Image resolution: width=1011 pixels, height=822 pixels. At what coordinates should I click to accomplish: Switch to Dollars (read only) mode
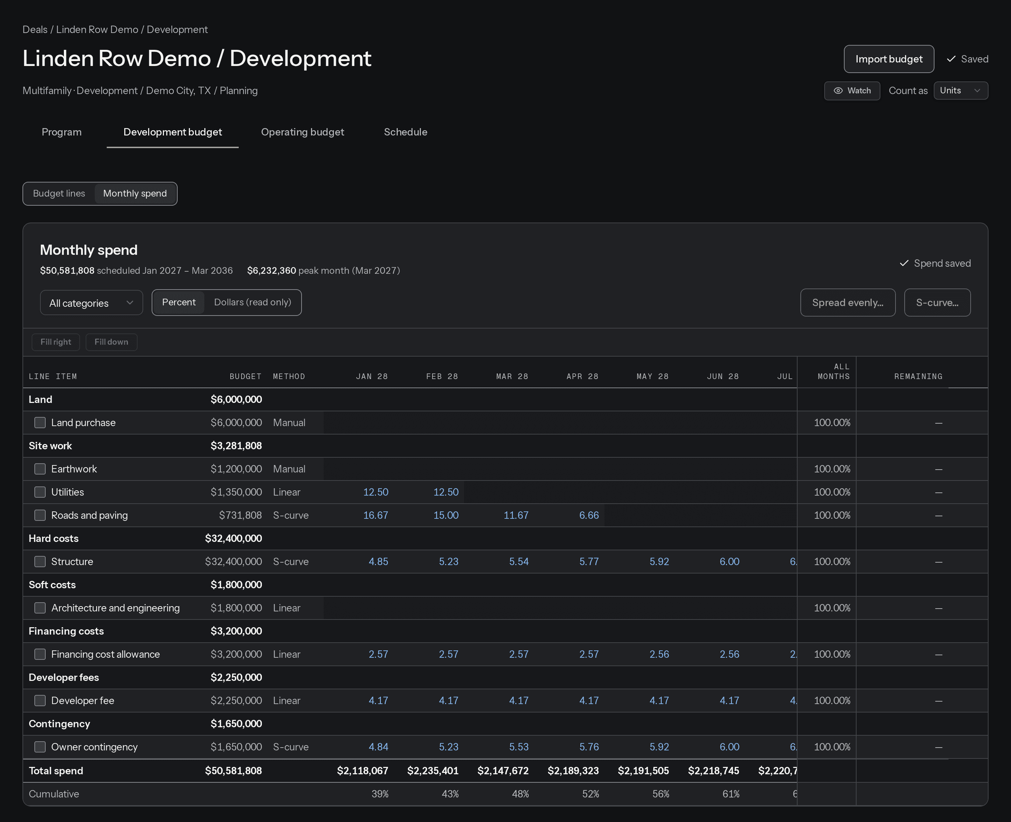pos(252,302)
